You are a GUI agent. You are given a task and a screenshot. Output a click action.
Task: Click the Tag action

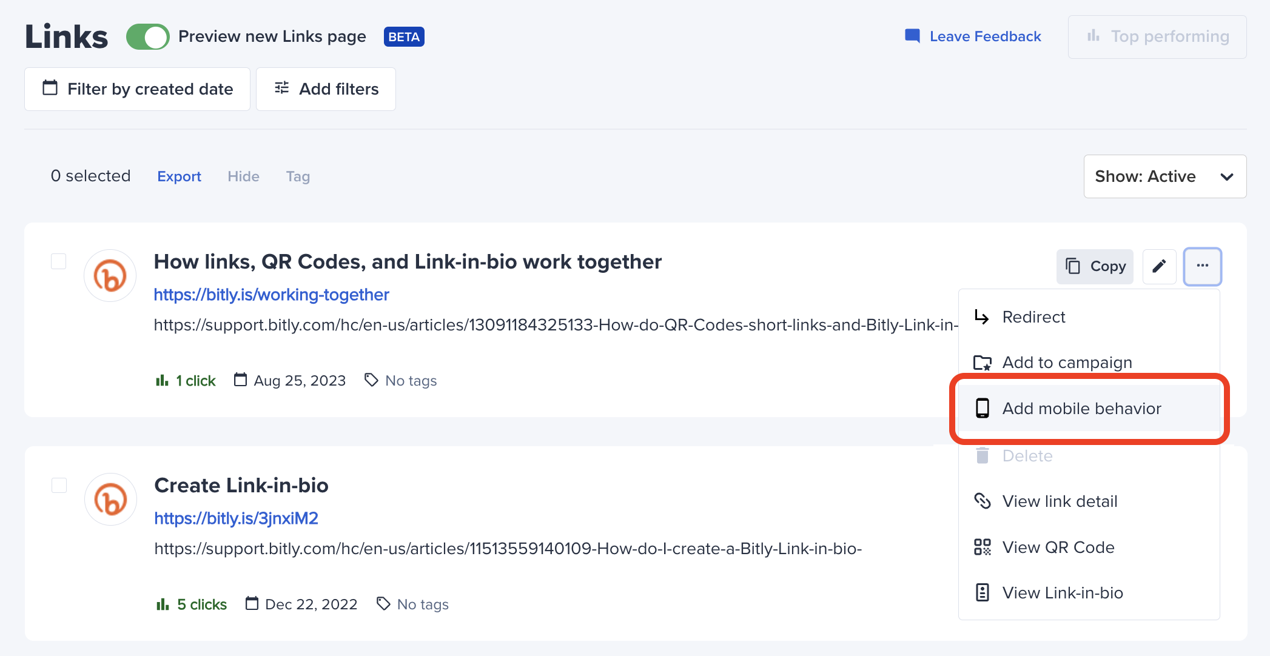[x=298, y=176]
